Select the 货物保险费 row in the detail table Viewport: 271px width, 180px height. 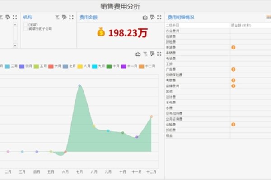[x=218, y=75]
